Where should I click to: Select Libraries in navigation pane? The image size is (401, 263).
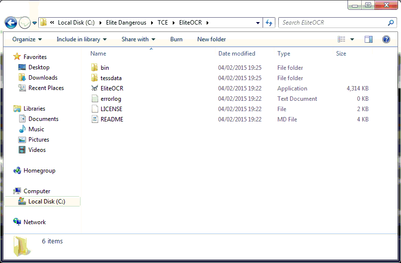click(34, 109)
